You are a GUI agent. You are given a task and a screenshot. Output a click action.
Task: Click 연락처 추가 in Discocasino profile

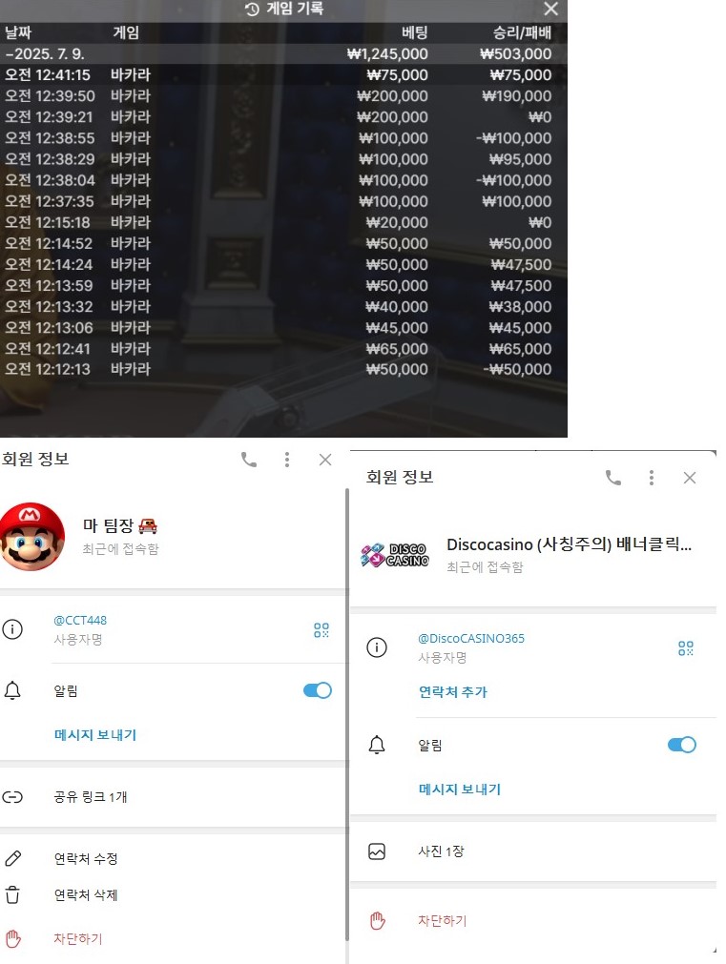coord(453,691)
